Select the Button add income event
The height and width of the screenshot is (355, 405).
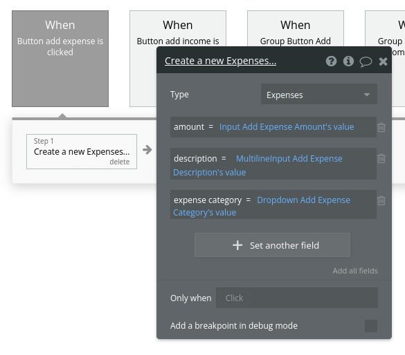pyautogui.click(x=178, y=28)
